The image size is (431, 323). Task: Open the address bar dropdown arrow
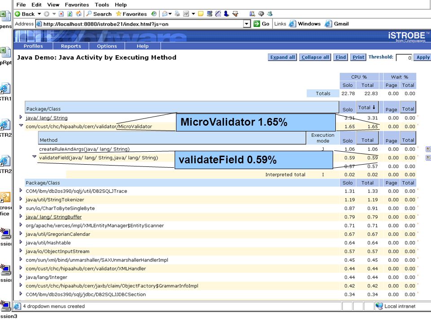pyautogui.click(x=247, y=24)
